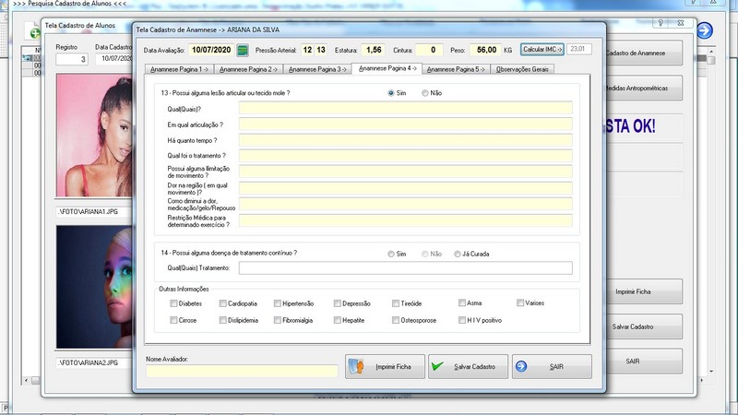Click the Data Avaliação date field
The width and height of the screenshot is (738, 415).
[x=211, y=50]
